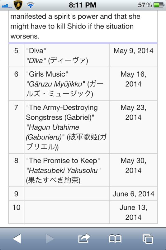Image resolution: width=166 pixels, height=250 pixels.
Task: Tap "The Army-Destroying Songstress (Gabriel)" title
Action: pos(62,112)
